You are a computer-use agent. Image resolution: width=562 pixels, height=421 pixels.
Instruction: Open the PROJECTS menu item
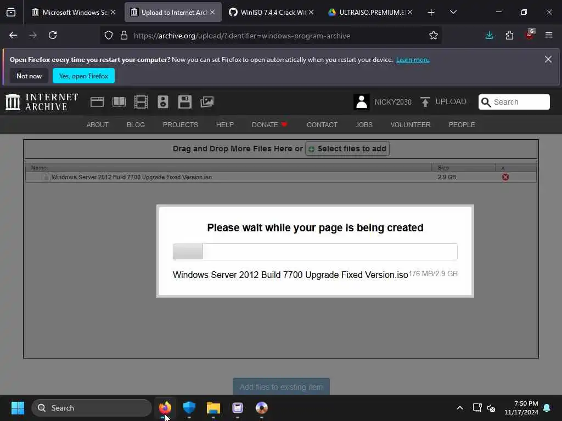tap(180, 124)
